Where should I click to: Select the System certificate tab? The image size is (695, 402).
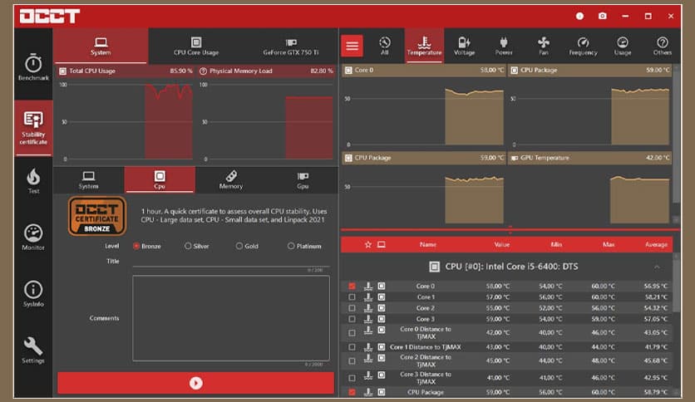[x=89, y=180]
